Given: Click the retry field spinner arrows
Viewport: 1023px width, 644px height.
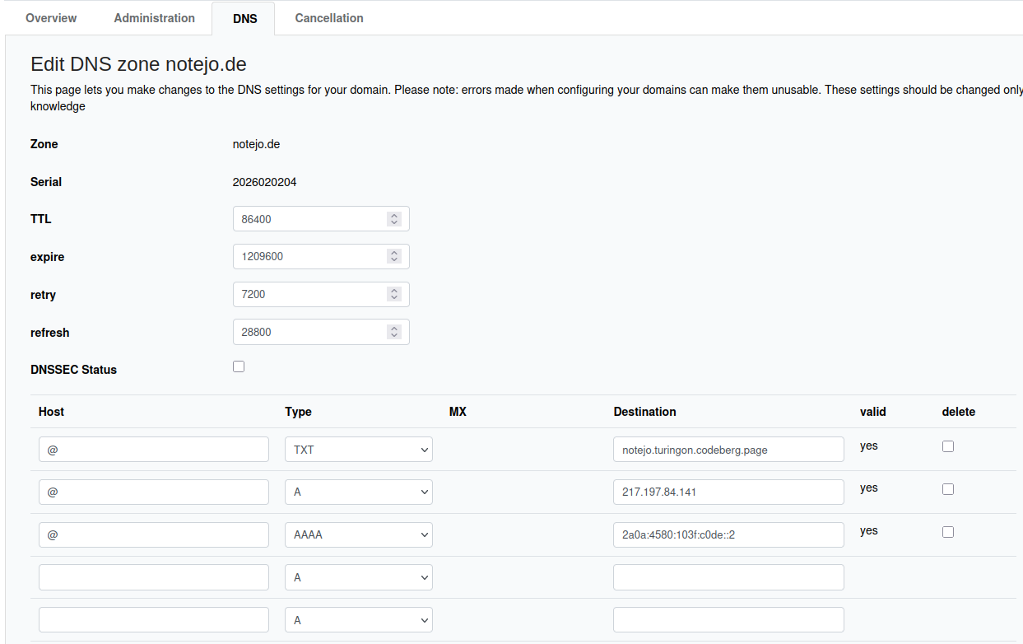Looking at the screenshot, I should [394, 295].
